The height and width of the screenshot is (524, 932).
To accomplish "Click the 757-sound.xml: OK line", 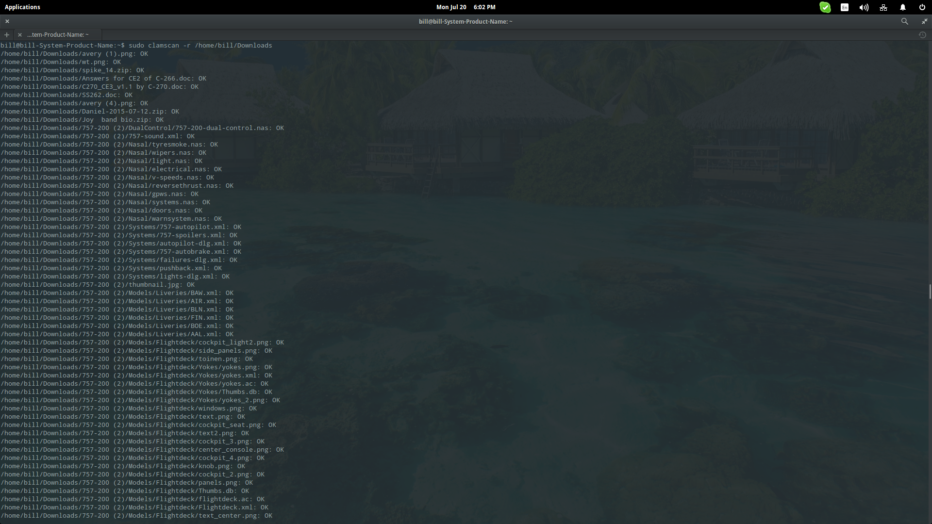I will click(x=98, y=136).
